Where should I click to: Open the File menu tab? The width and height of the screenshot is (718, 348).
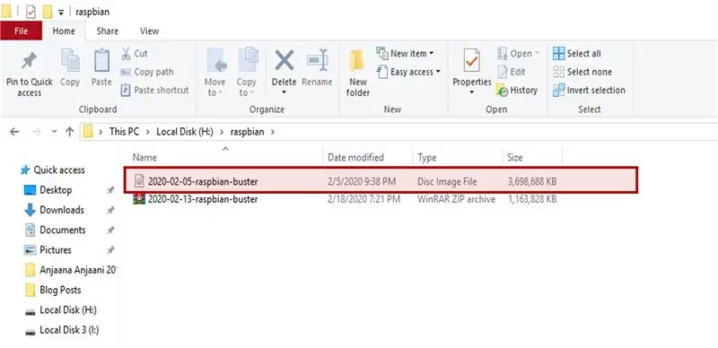coord(21,31)
